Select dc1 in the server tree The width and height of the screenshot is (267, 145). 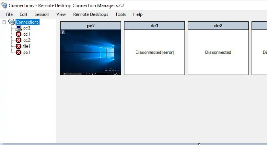27,34
